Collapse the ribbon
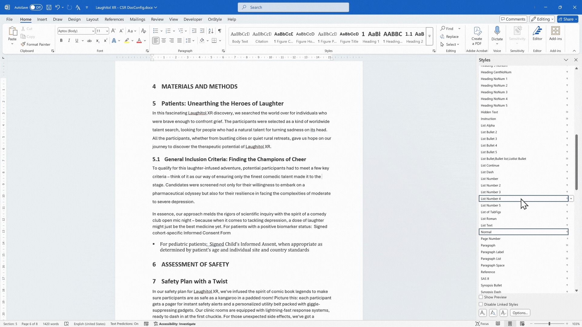The height and width of the screenshot is (327, 582). click(574, 51)
